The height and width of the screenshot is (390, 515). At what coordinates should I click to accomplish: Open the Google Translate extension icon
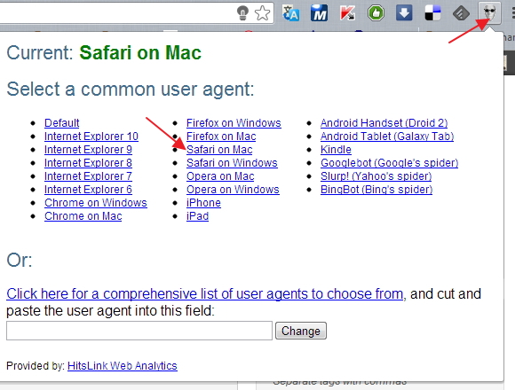291,13
